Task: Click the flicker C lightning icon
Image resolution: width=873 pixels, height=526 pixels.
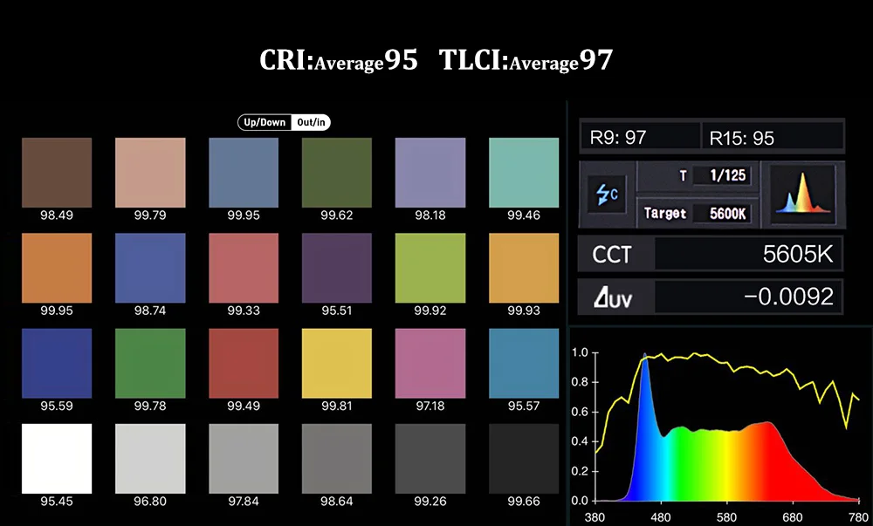Action: [607, 194]
